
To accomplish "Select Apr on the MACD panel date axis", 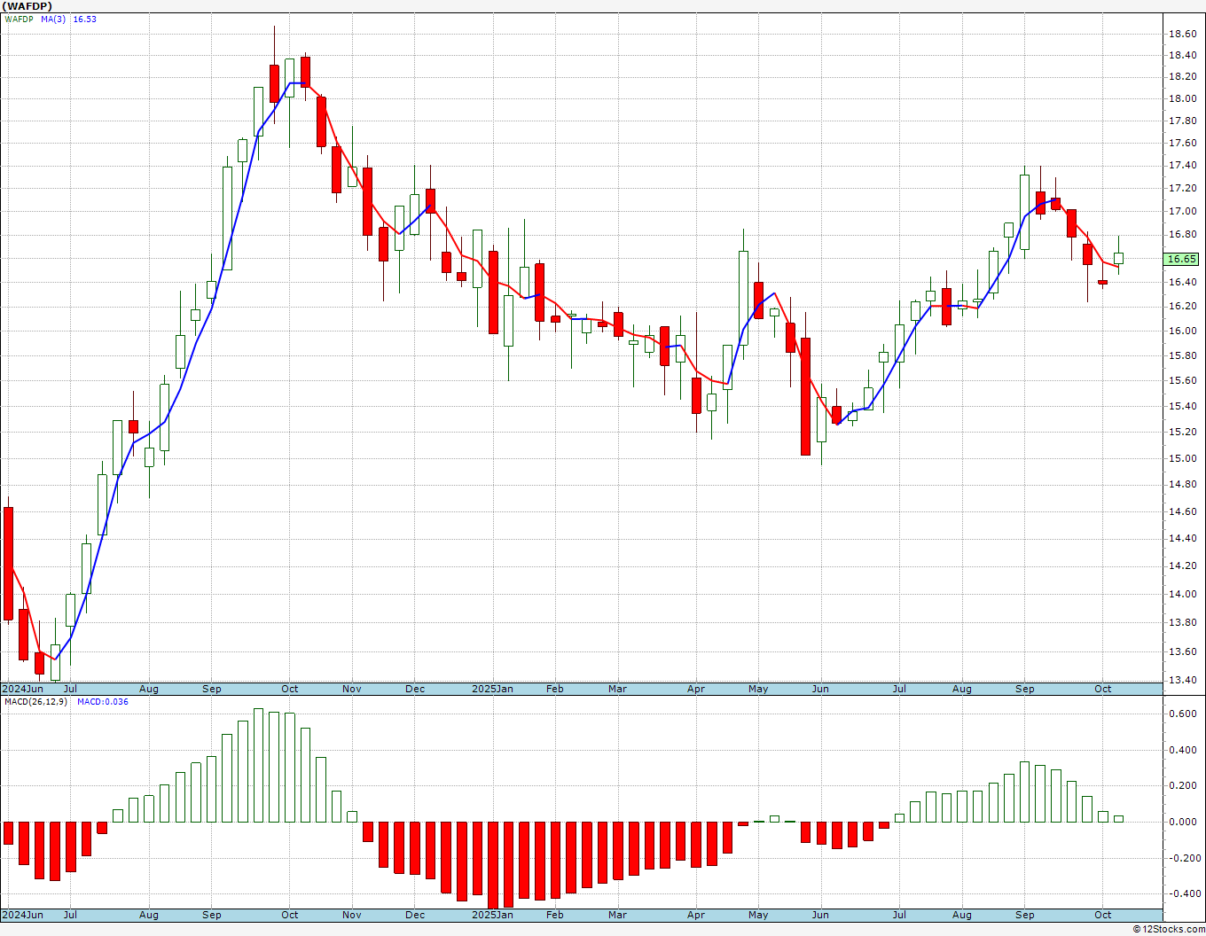I will pyautogui.click(x=696, y=915).
